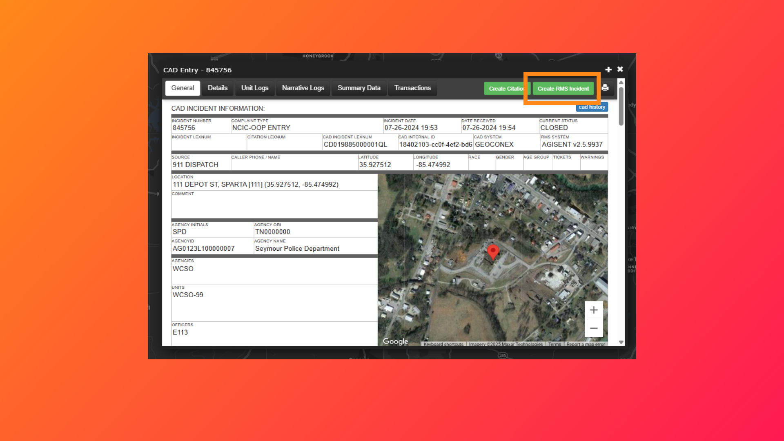The image size is (784, 441).
Task: Open Keyboard shortcuts on the map
Action: (443, 344)
